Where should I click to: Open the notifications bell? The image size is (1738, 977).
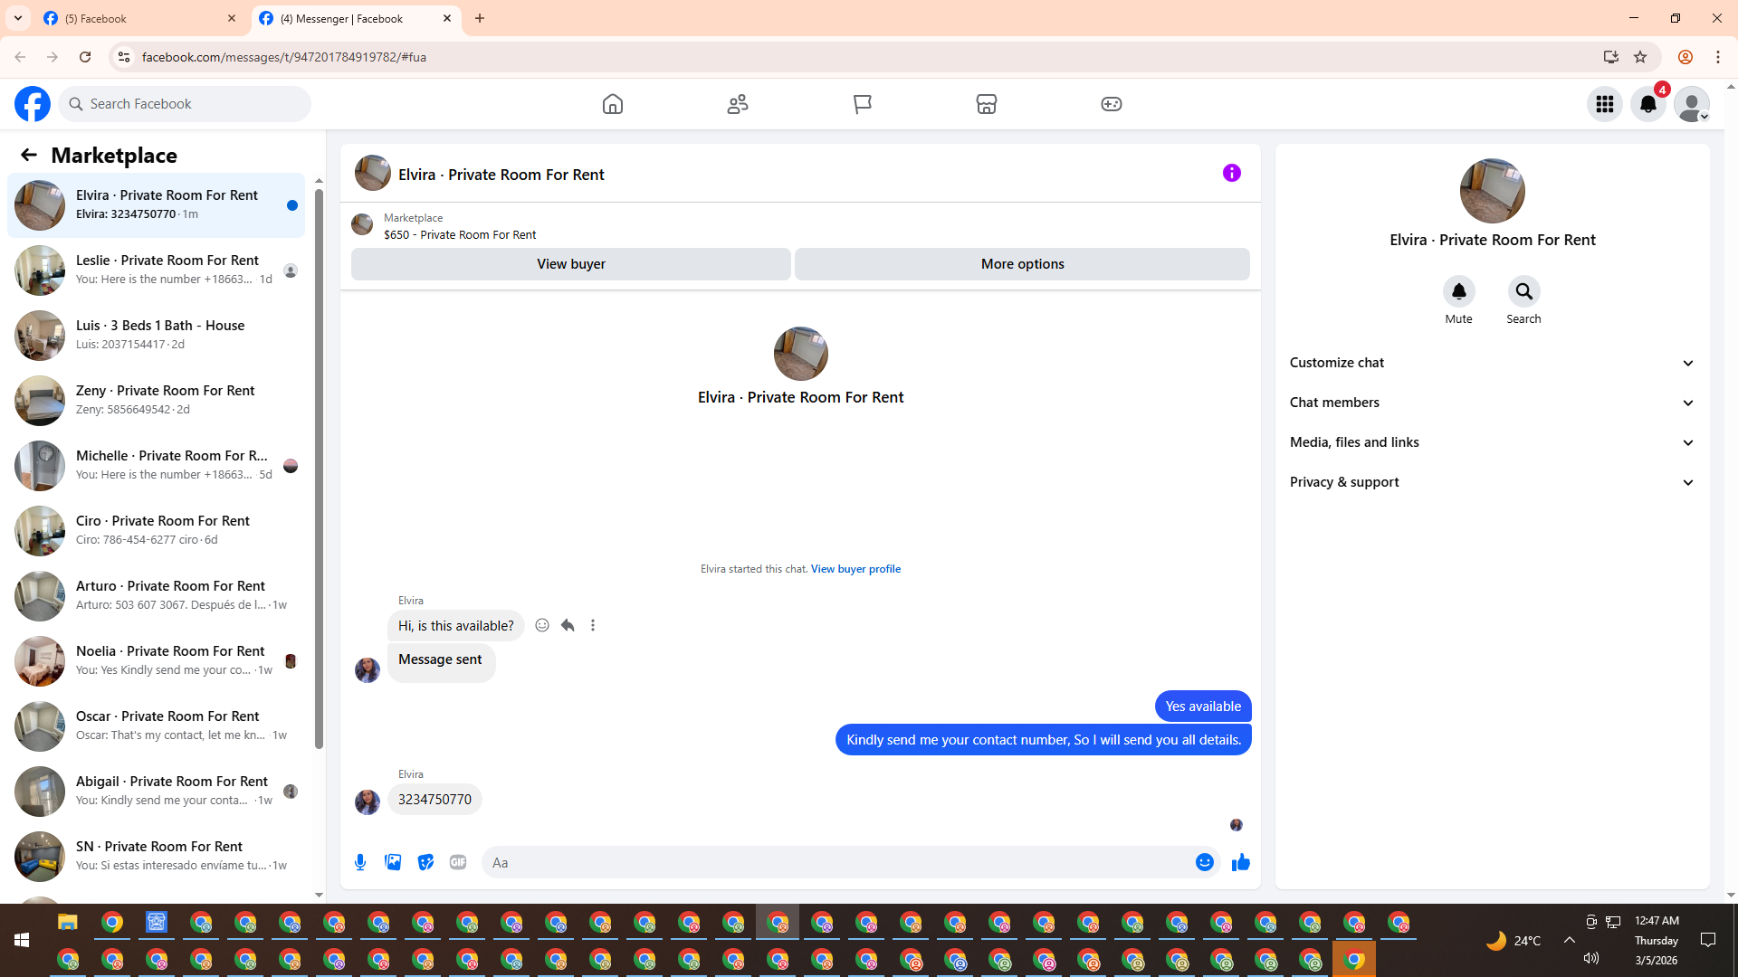pos(1648,104)
